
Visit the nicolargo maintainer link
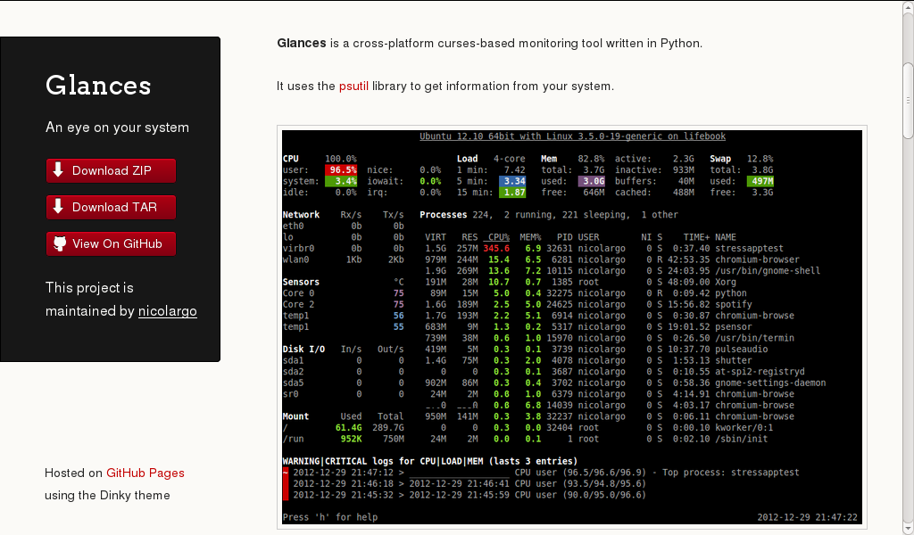pyautogui.click(x=167, y=311)
